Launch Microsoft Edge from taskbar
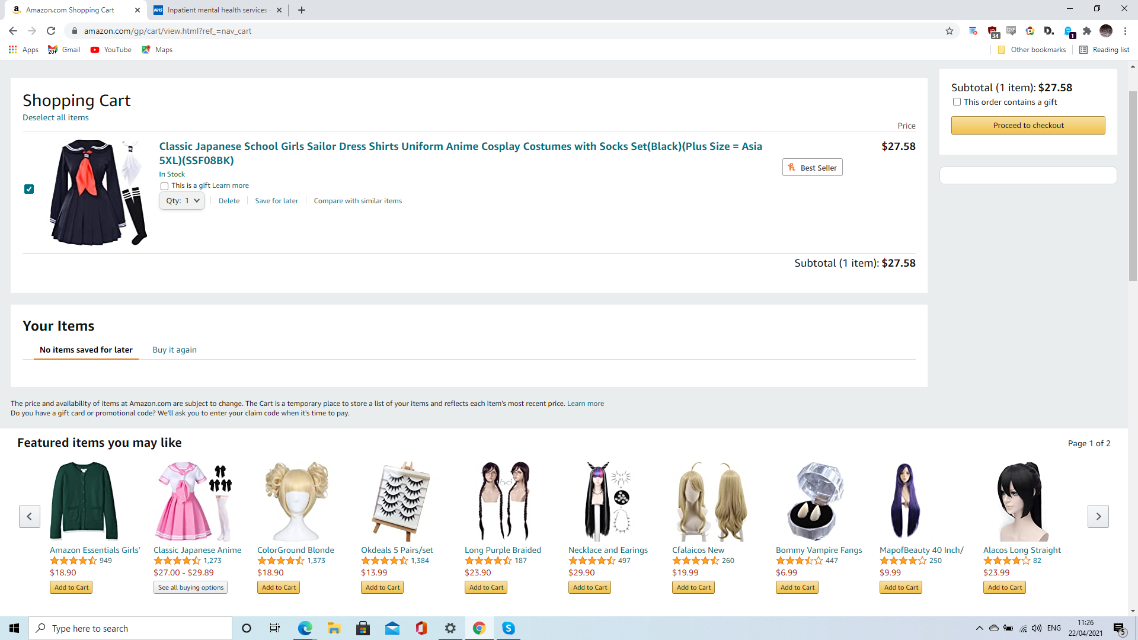1138x640 pixels. 305,628
